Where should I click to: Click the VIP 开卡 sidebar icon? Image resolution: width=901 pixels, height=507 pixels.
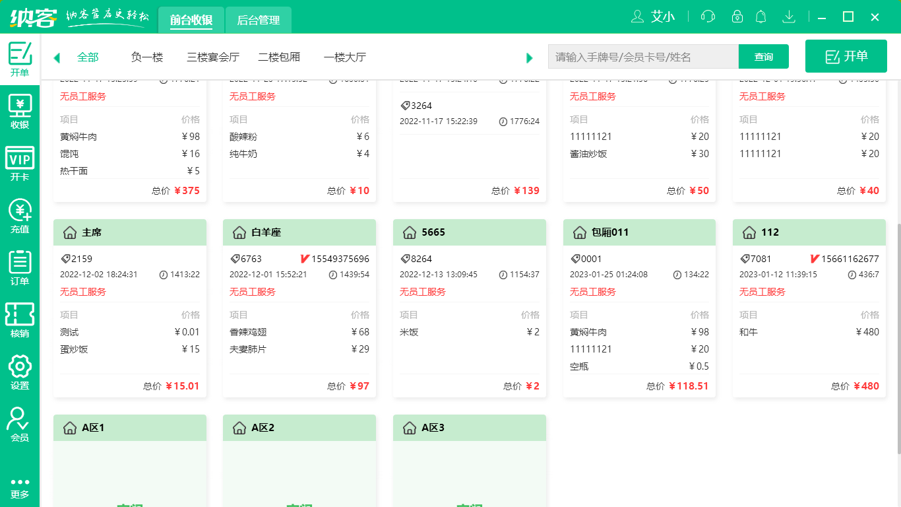click(20, 160)
